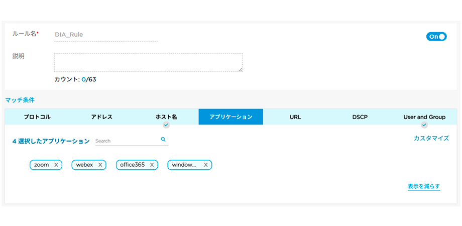Remove the webex application chip
Screen dimensions: 462x226
tap(100, 165)
